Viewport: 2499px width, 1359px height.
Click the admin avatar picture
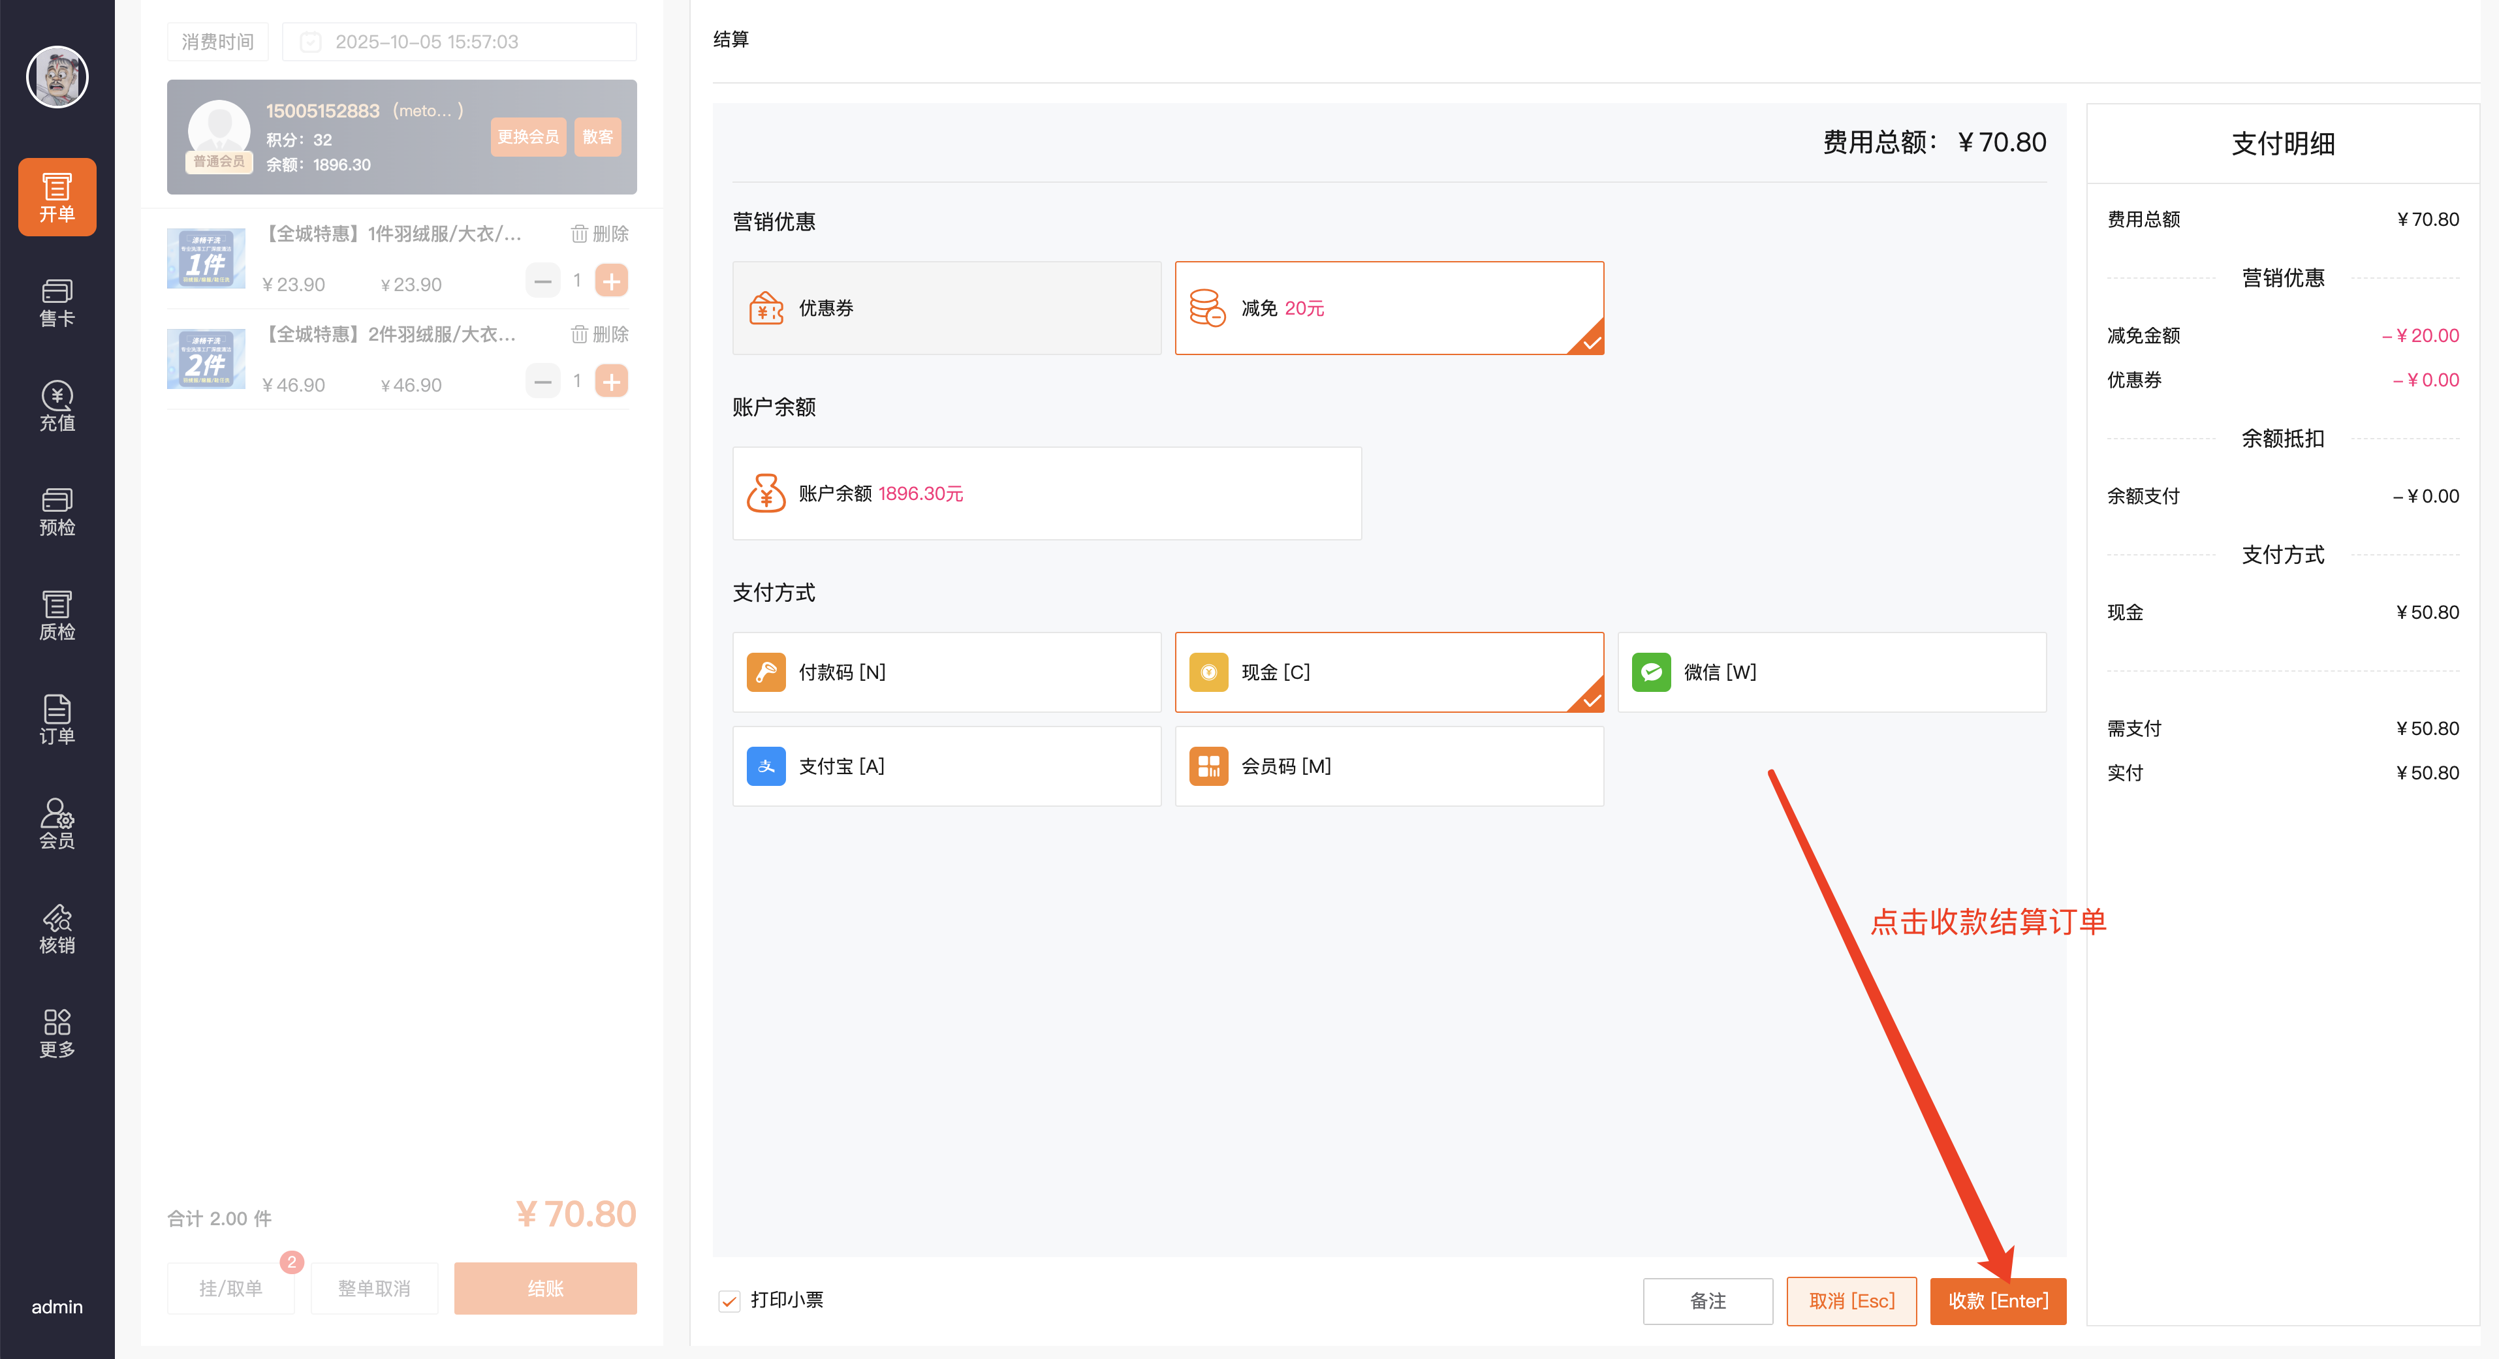pos(57,76)
